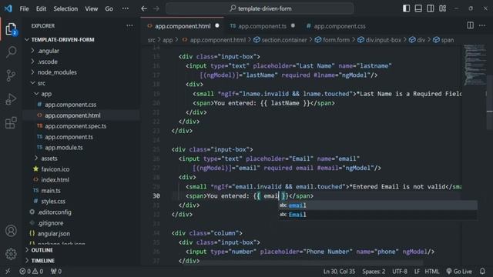Toggle the secondary side bar layout icon
Screen dimensions: 493x277
431,8
